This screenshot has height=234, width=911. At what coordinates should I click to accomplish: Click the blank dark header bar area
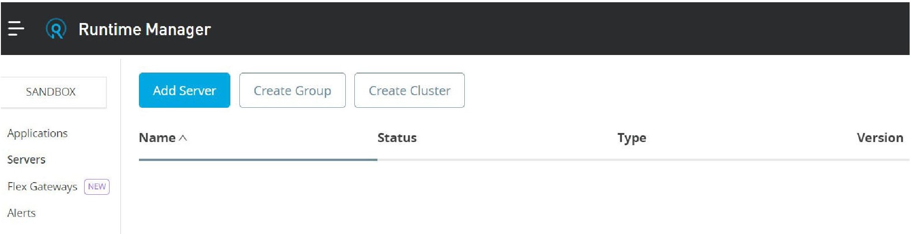point(543,29)
